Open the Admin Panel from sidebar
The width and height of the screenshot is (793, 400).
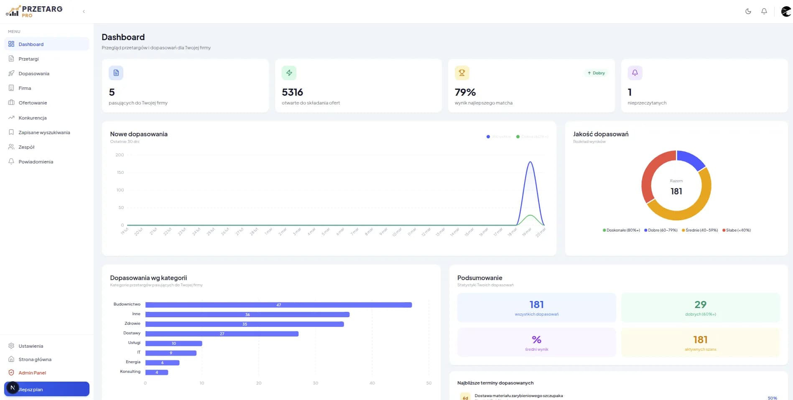click(x=33, y=372)
